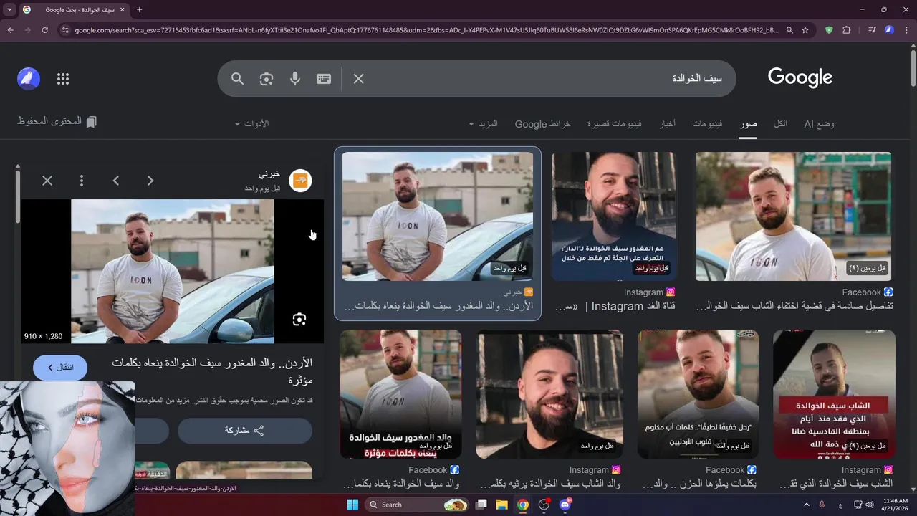The height and width of the screenshot is (516, 917).
Task: Show hidden system tray icons
Action: tap(806, 505)
